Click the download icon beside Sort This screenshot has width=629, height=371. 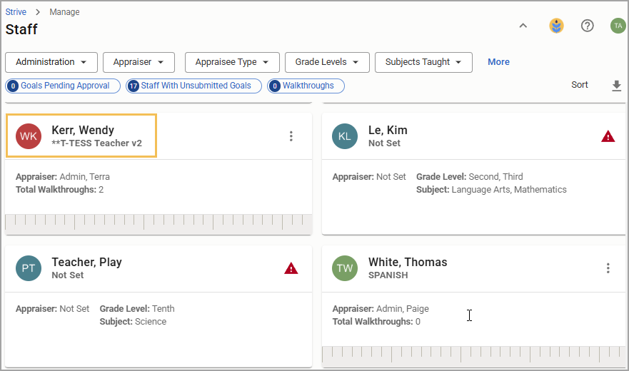tap(617, 86)
